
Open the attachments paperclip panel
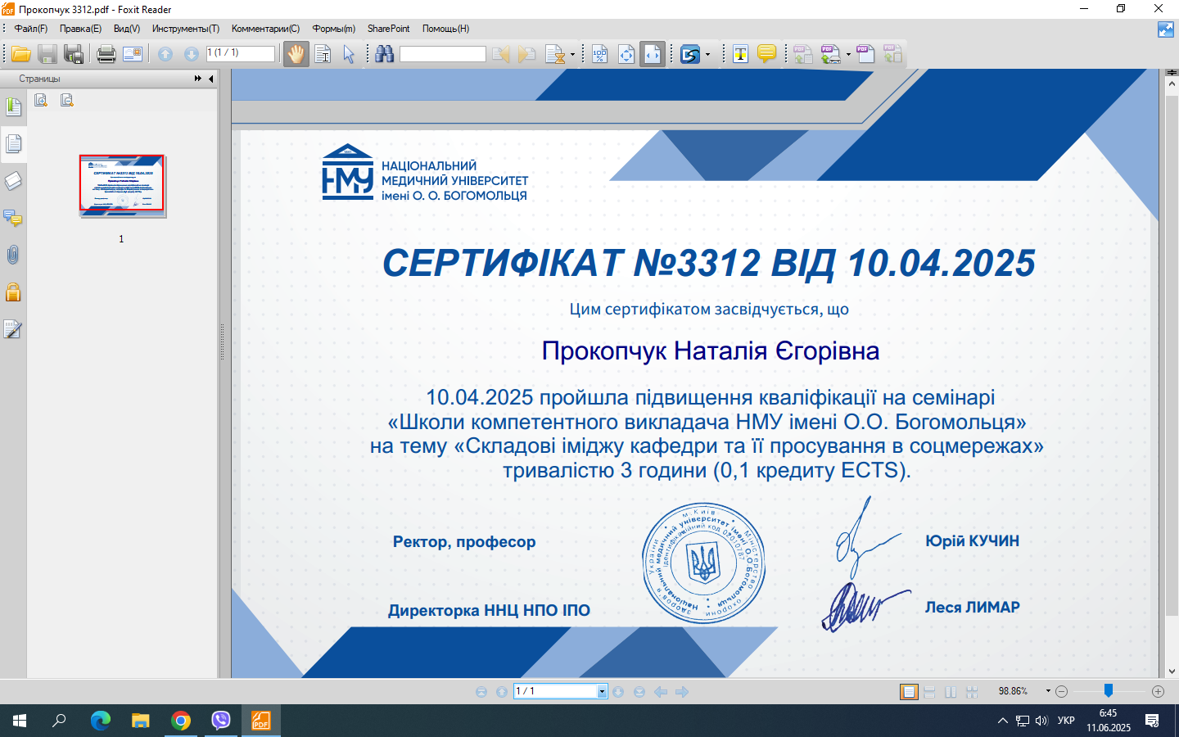point(13,255)
